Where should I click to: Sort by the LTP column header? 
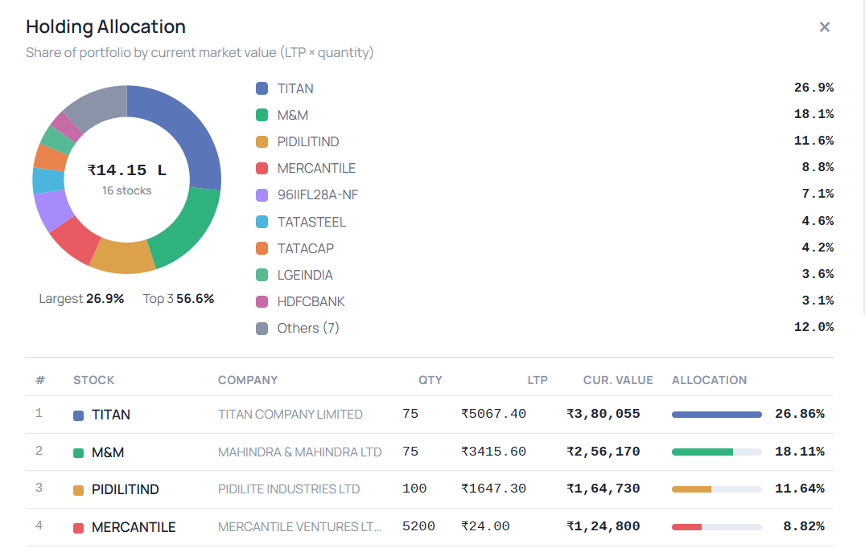[538, 380]
